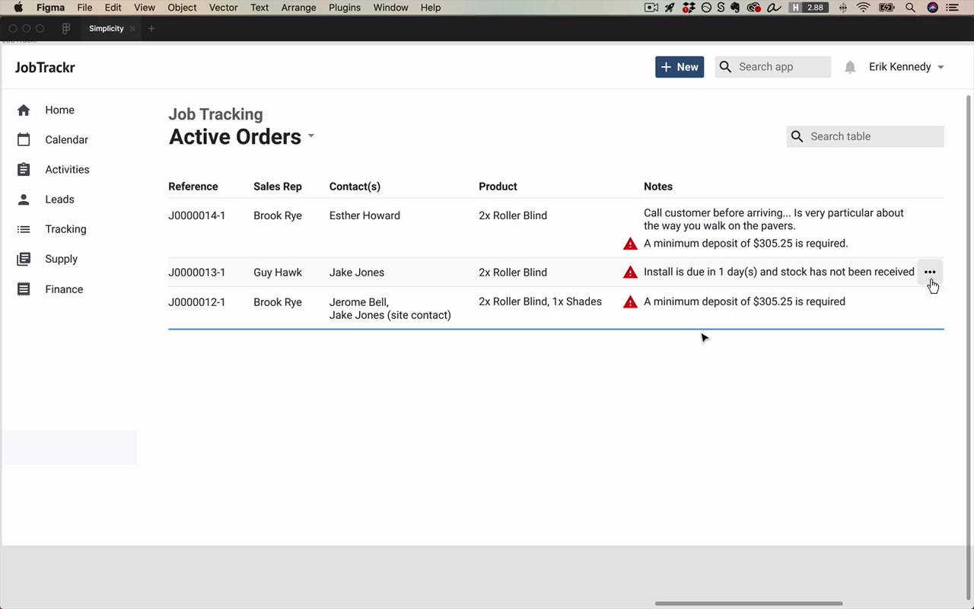This screenshot has height=609, width=974.
Task: Click Reference column header
Action: (193, 187)
